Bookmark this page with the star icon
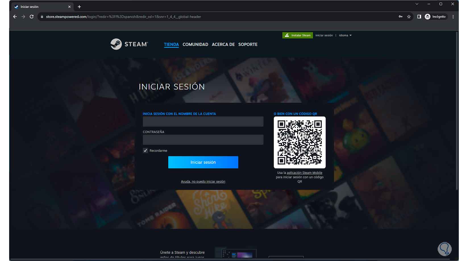The image size is (468, 261). (409, 17)
